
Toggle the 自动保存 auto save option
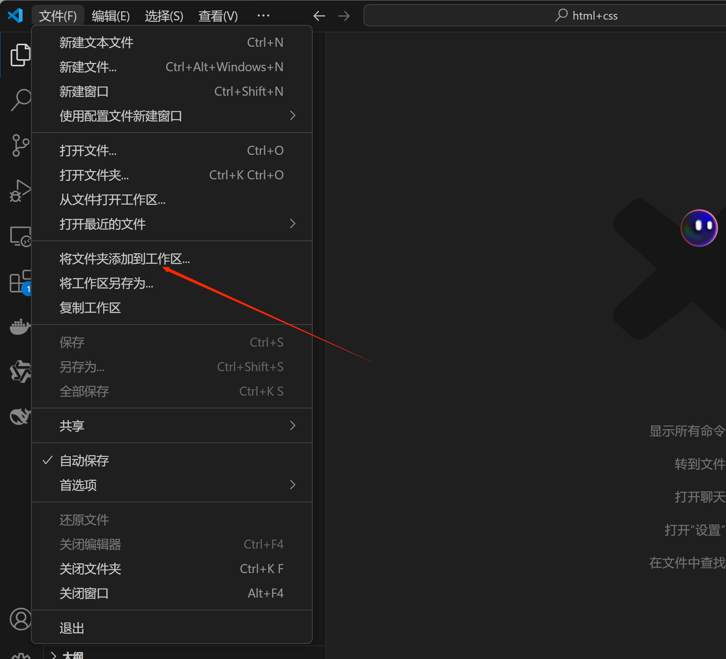pos(84,460)
